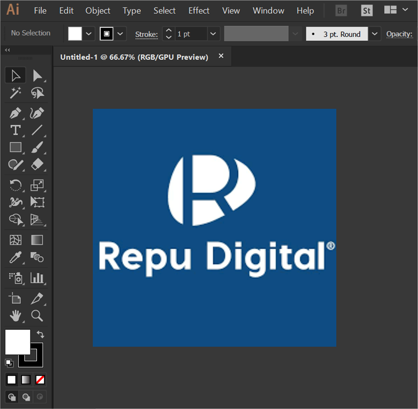Collapse the tools panel with double arrows

click(x=8, y=50)
